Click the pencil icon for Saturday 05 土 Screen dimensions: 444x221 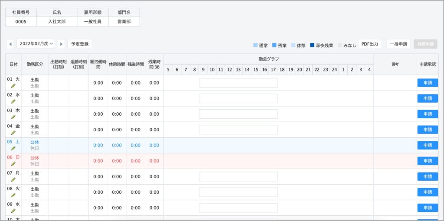click(13, 148)
